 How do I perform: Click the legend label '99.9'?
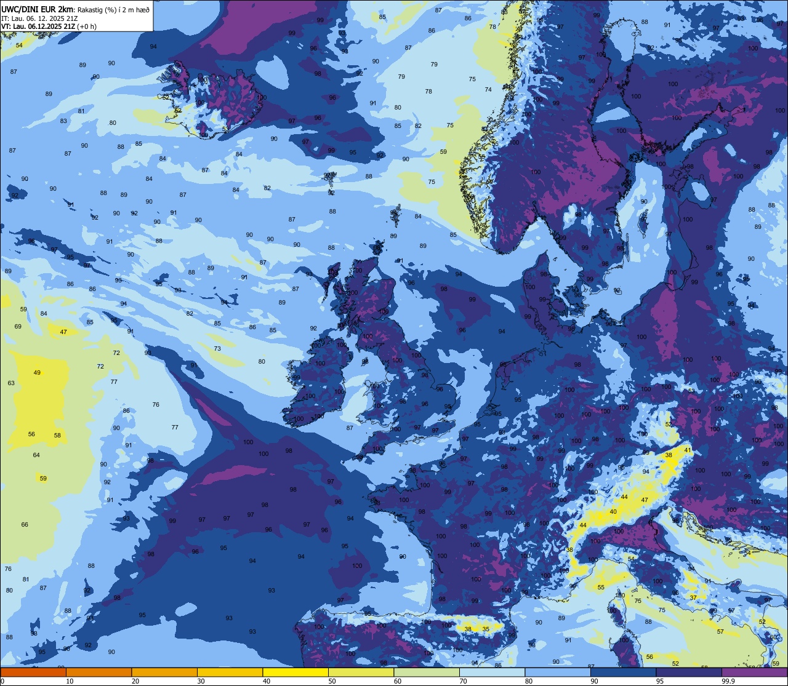tap(729, 681)
